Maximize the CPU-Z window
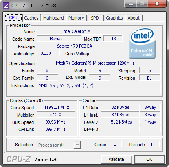 tap(142, 4)
